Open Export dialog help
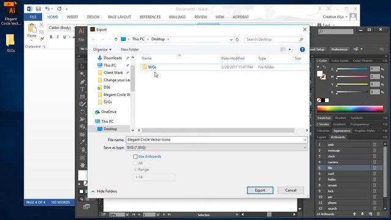The width and height of the screenshot is (391, 220). (x=302, y=50)
